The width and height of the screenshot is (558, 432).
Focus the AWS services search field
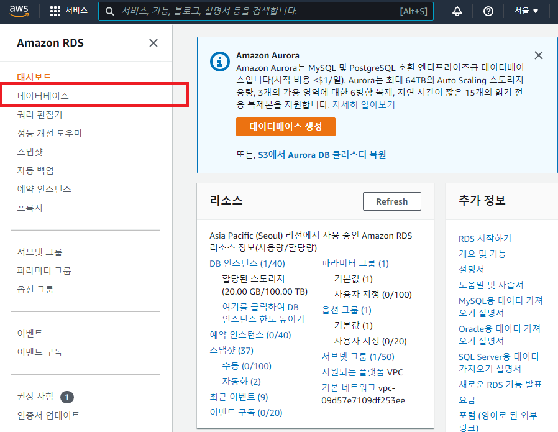pos(266,11)
